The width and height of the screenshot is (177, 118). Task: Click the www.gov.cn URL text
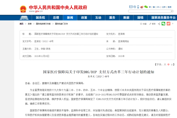(x=36, y=11)
